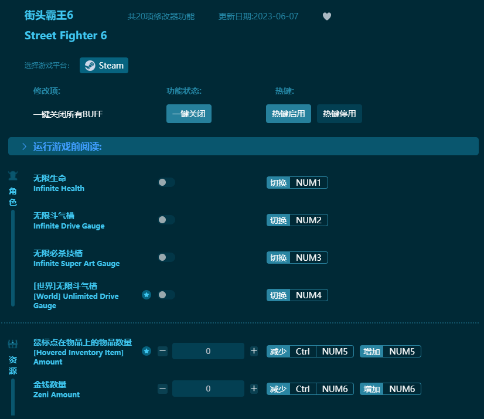Enable the Infinite Drive Gauge toggle
The image size is (484, 419).
point(166,220)
